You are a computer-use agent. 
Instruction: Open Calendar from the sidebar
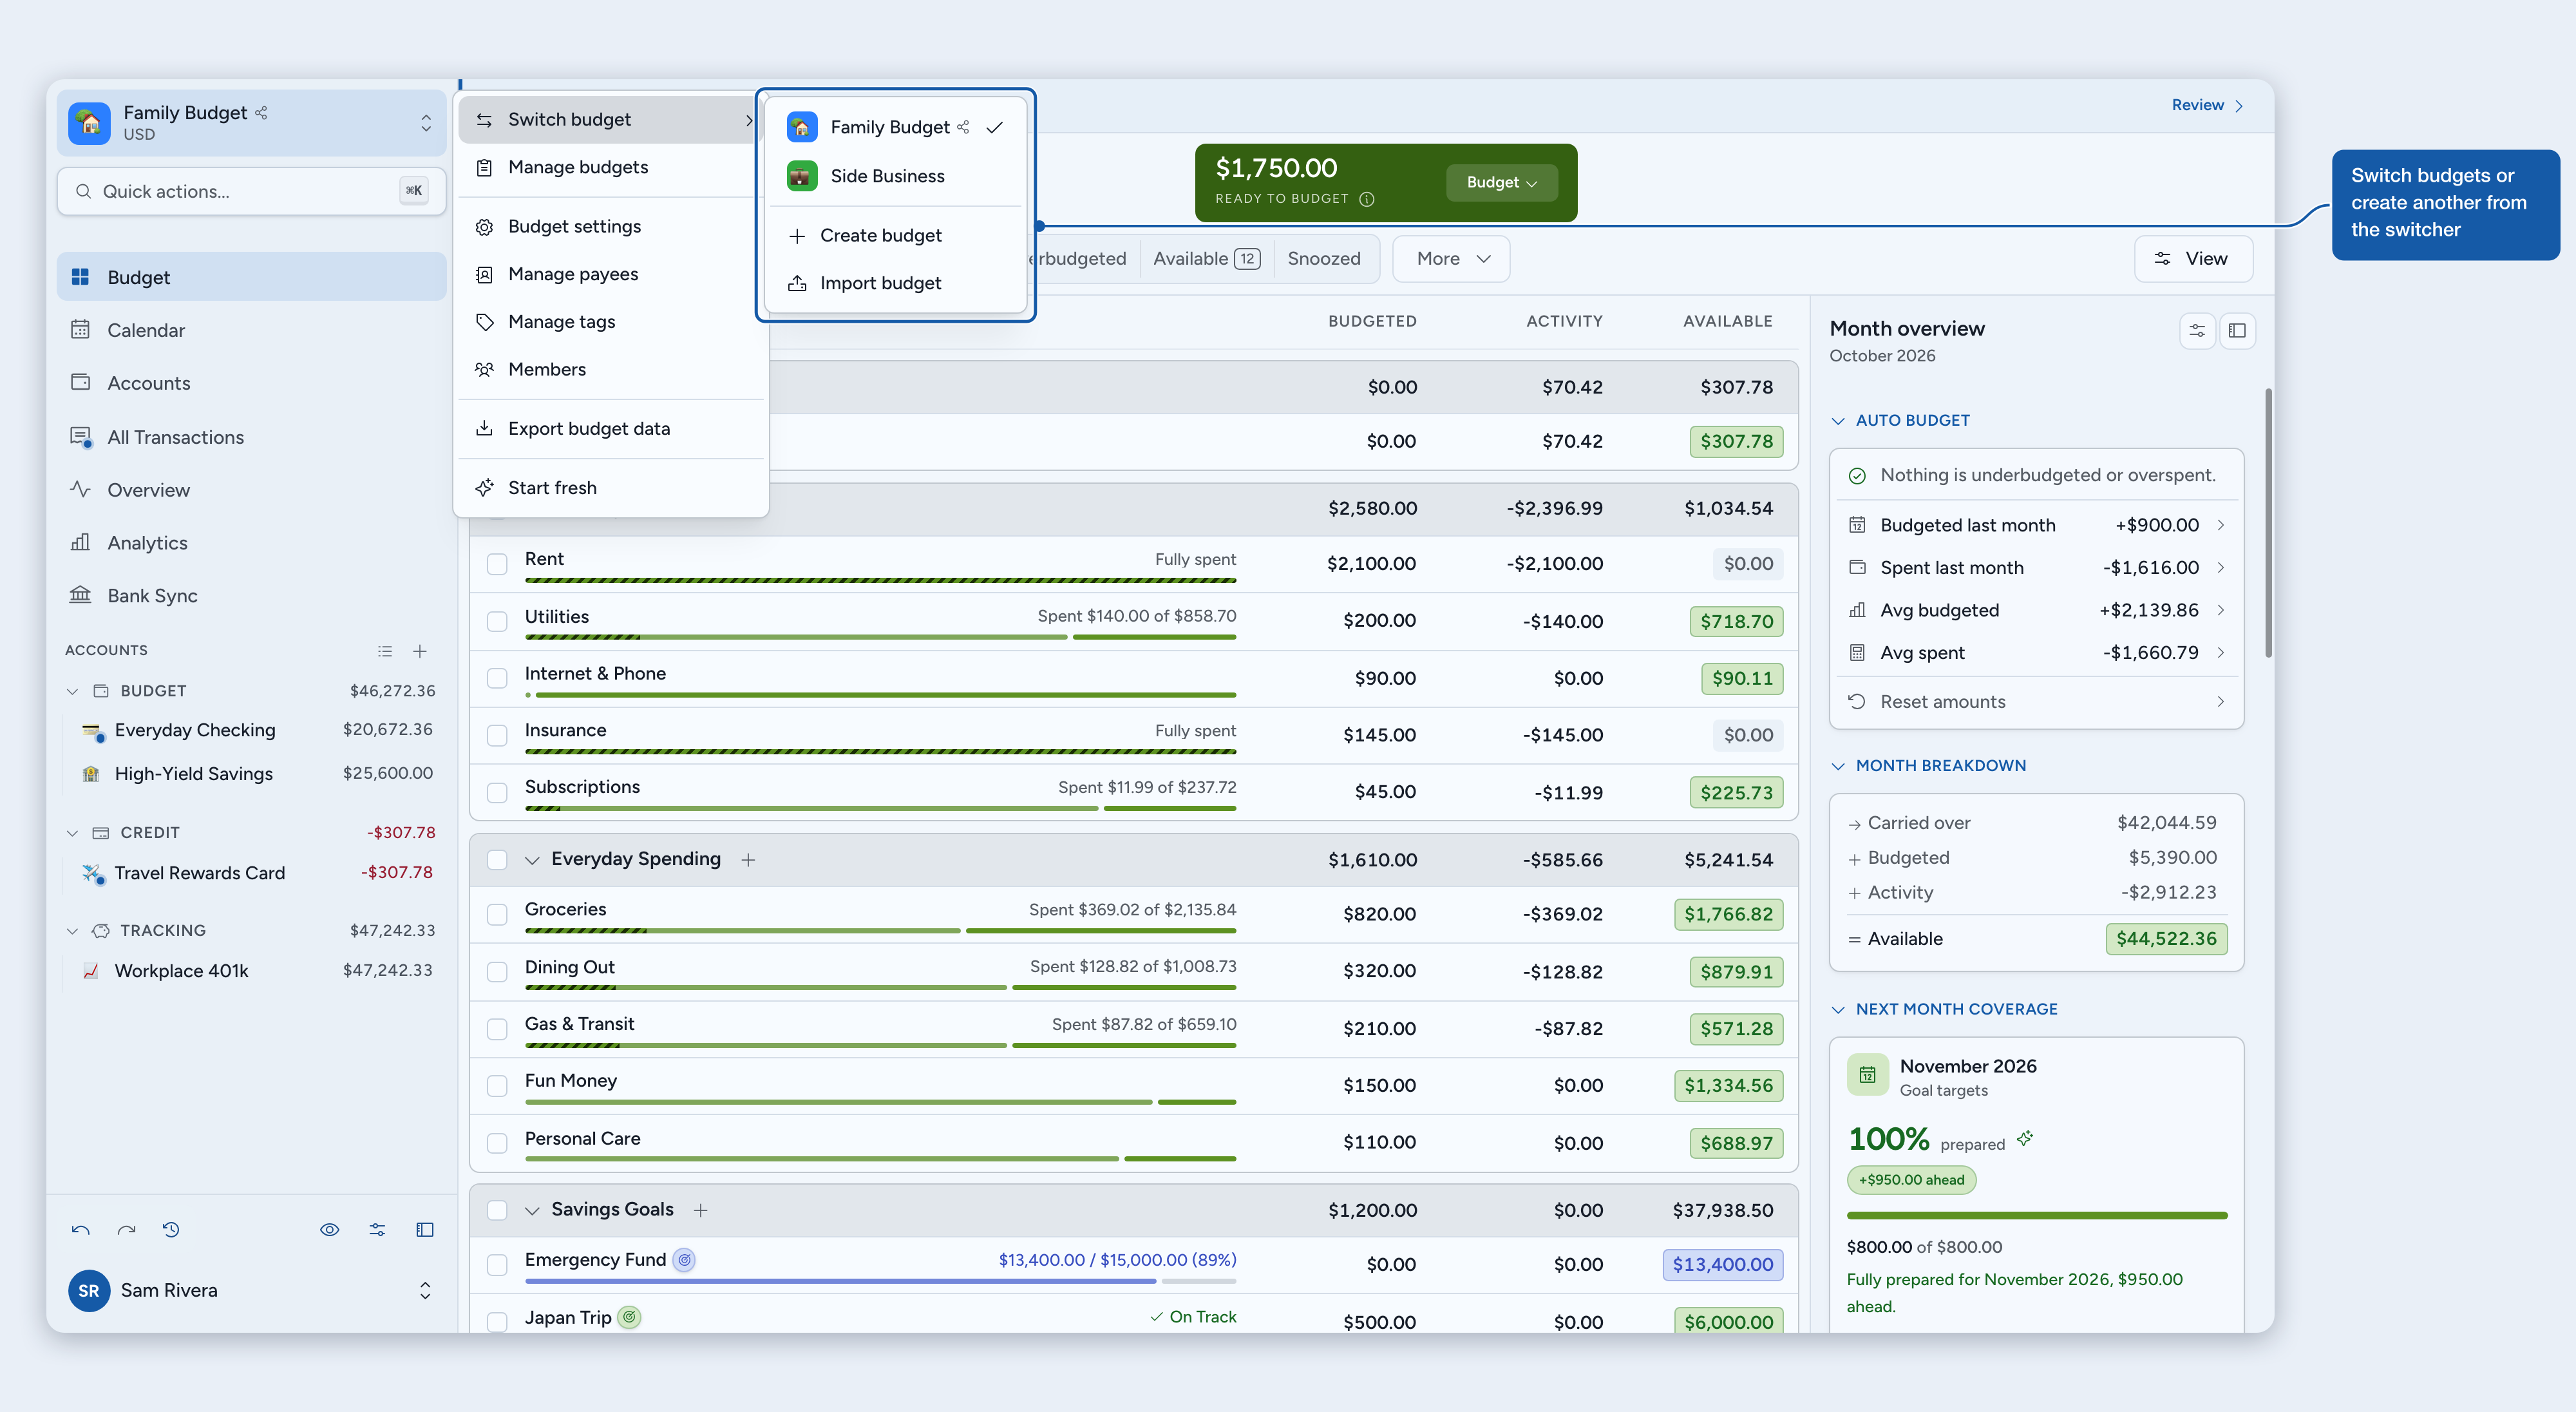(x=252, y=330)
